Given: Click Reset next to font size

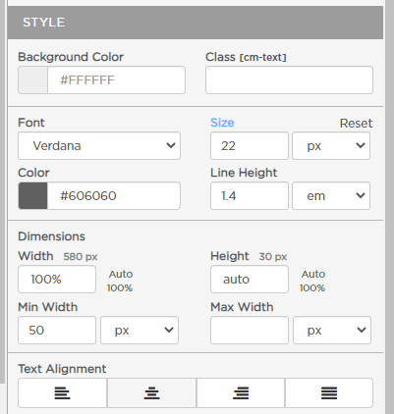Looking at the screenshot, I should (356, 124).
